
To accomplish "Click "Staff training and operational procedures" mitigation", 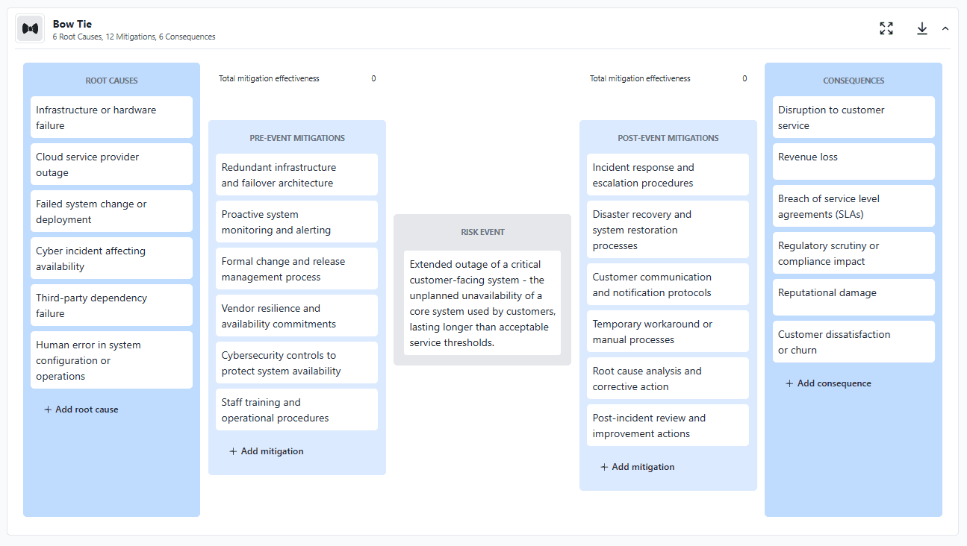I will pyautogui.click(x=296, y=409).
